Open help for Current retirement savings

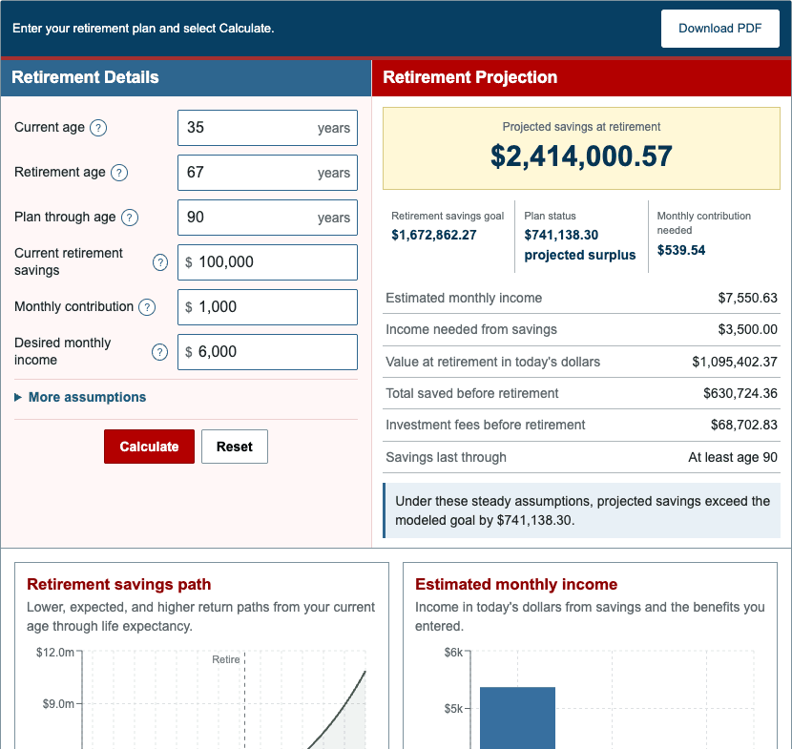pos(160,262)
